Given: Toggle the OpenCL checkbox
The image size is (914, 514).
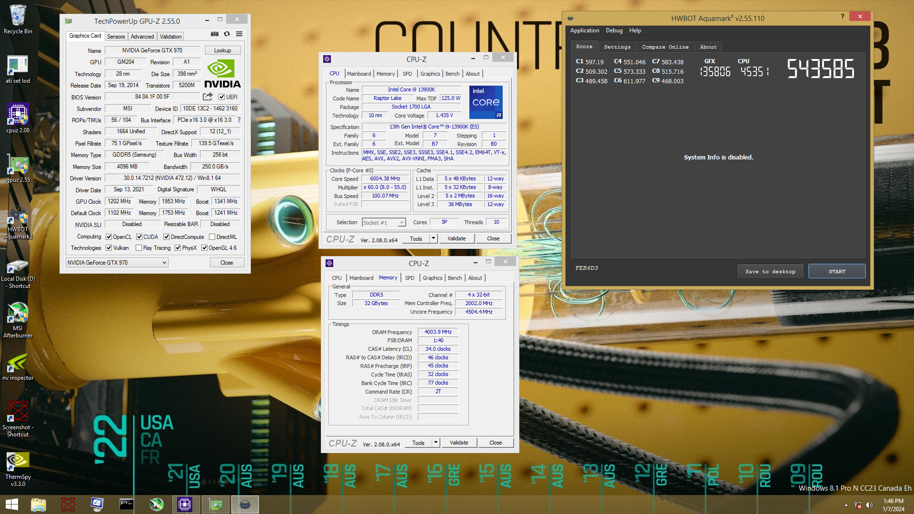Looking at the screenshot, I should [x=109, y=237].
